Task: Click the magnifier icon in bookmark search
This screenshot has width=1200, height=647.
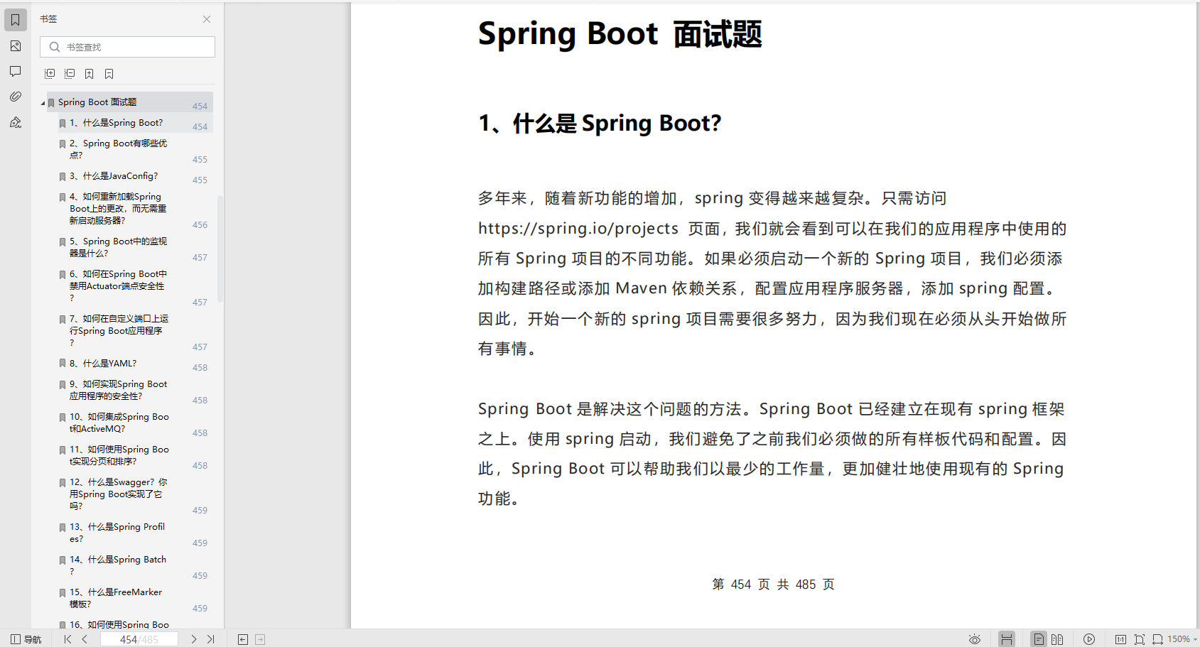Action: [x=54, y=47]
